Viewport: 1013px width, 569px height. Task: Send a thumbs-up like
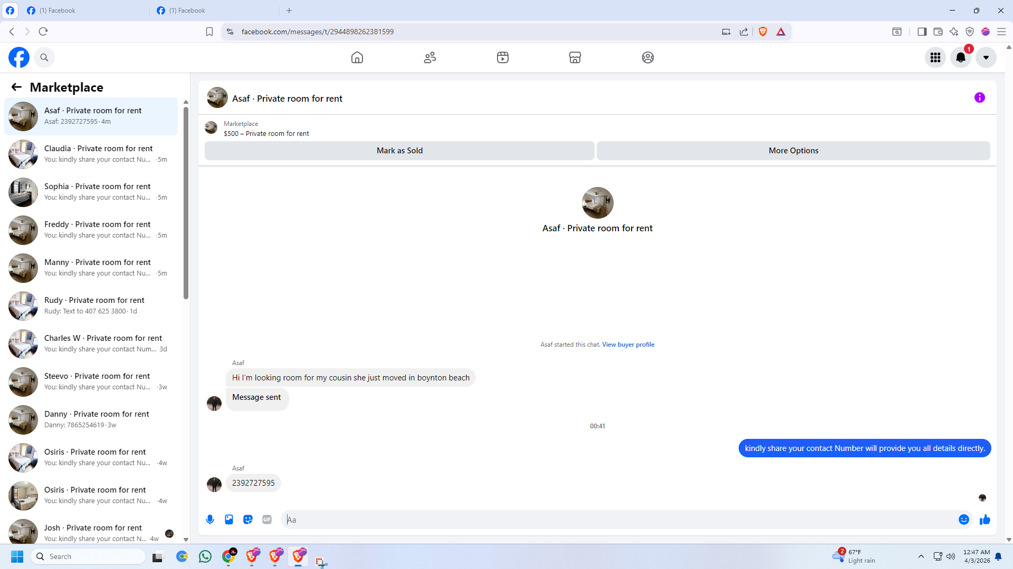985,519
